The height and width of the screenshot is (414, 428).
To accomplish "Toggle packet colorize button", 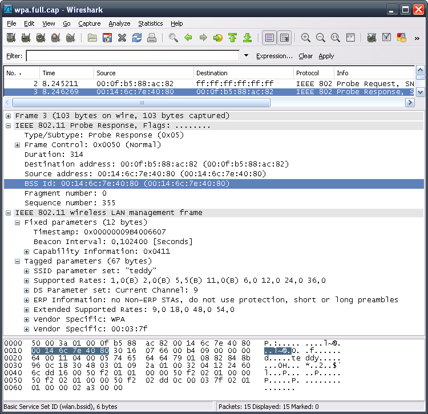I will coord(269,38).
